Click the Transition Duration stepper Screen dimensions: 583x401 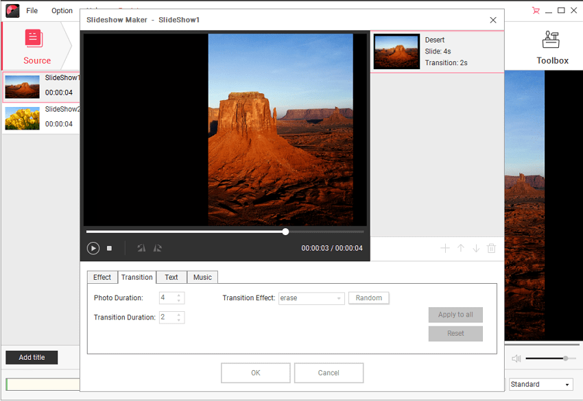coord(179,317)
